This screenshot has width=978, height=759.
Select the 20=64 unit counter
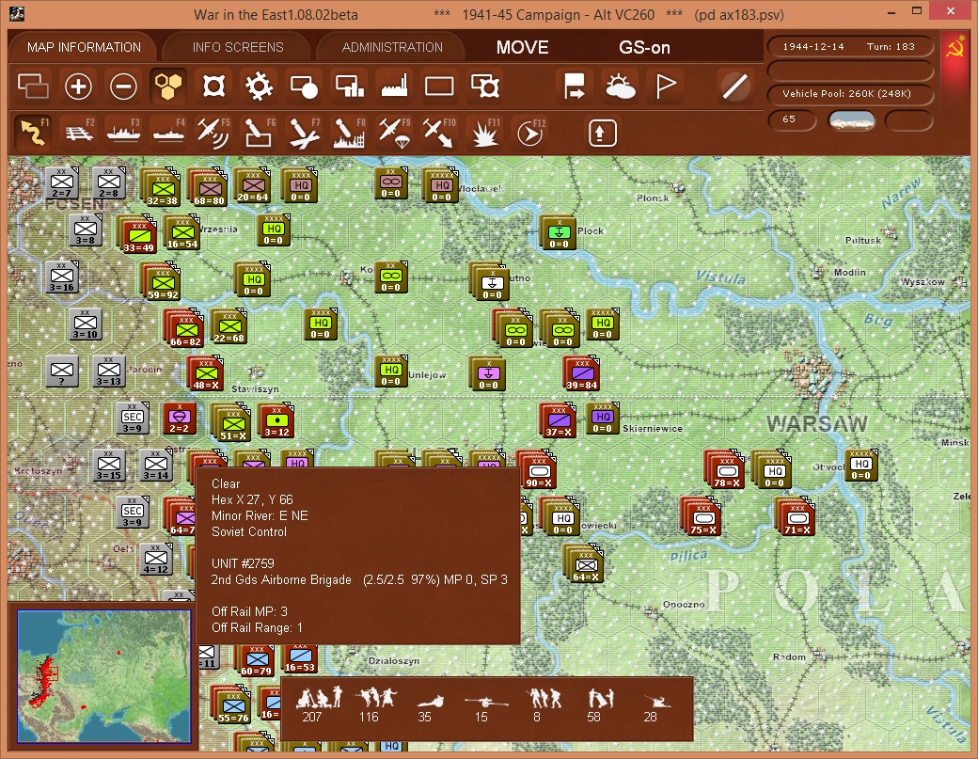tap(253, 184)
